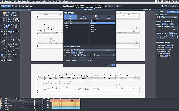Image resolution: width=179 pixels, height=111 pixels.
Task: Choose the Orchestra saxophone icon tab
Action: click(x=83, y=17)
